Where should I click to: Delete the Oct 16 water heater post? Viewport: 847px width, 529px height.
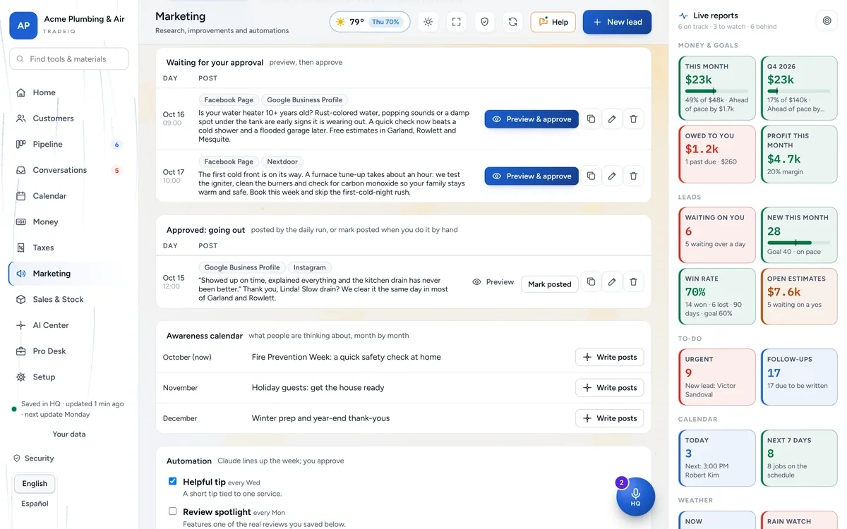[x=633, y=119]
